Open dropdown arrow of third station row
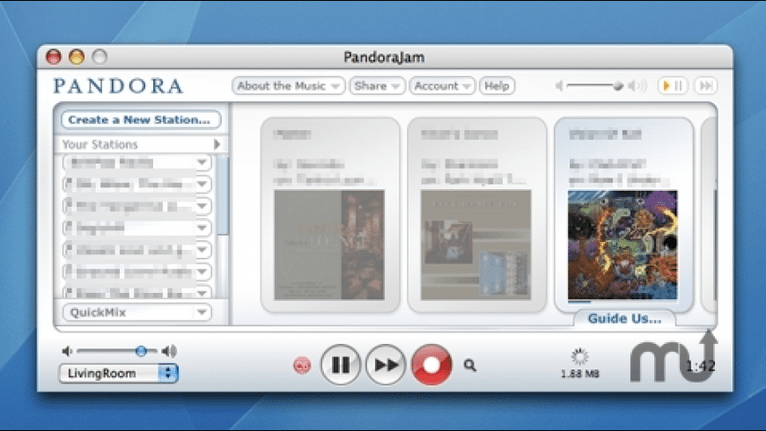This screenshot has height=431, width=766. (x=202, y=206)
